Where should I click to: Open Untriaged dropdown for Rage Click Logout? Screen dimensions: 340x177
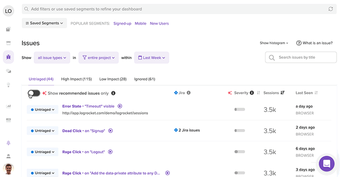click(42, 152)
